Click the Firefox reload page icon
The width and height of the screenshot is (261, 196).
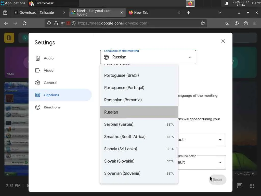click(24, 23)
